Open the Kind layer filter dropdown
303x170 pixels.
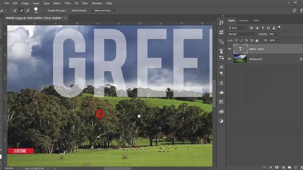click(238, 28)
